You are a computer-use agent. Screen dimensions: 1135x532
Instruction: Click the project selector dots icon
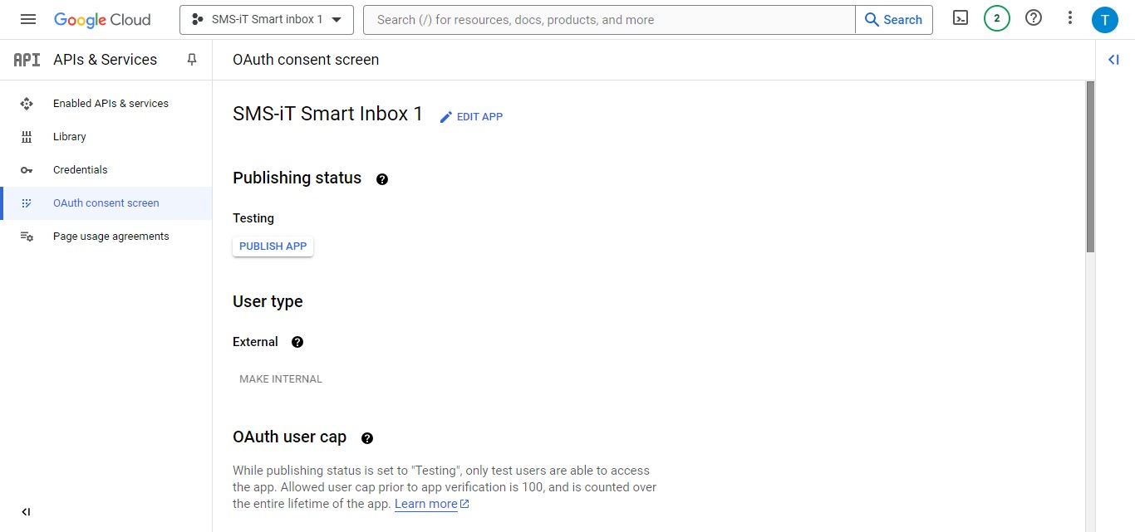click(x=198, y=19)
